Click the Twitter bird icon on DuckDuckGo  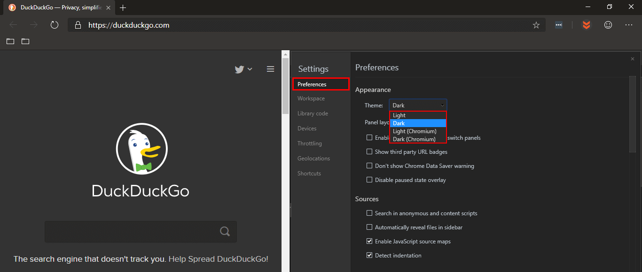pyautogui.click(x=239, y=69)
